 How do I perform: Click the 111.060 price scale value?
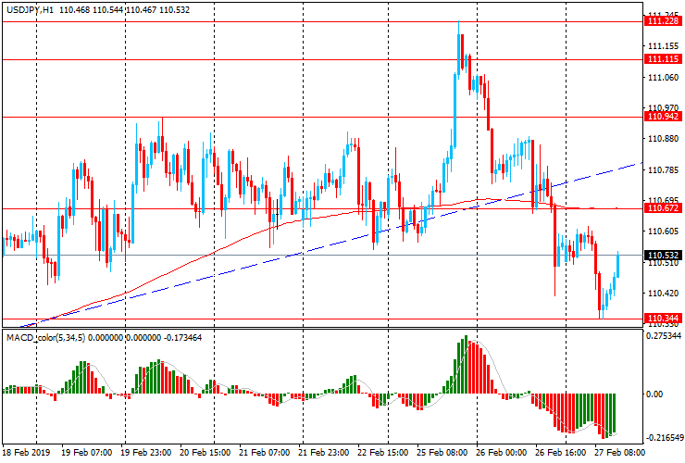point(664,78)
